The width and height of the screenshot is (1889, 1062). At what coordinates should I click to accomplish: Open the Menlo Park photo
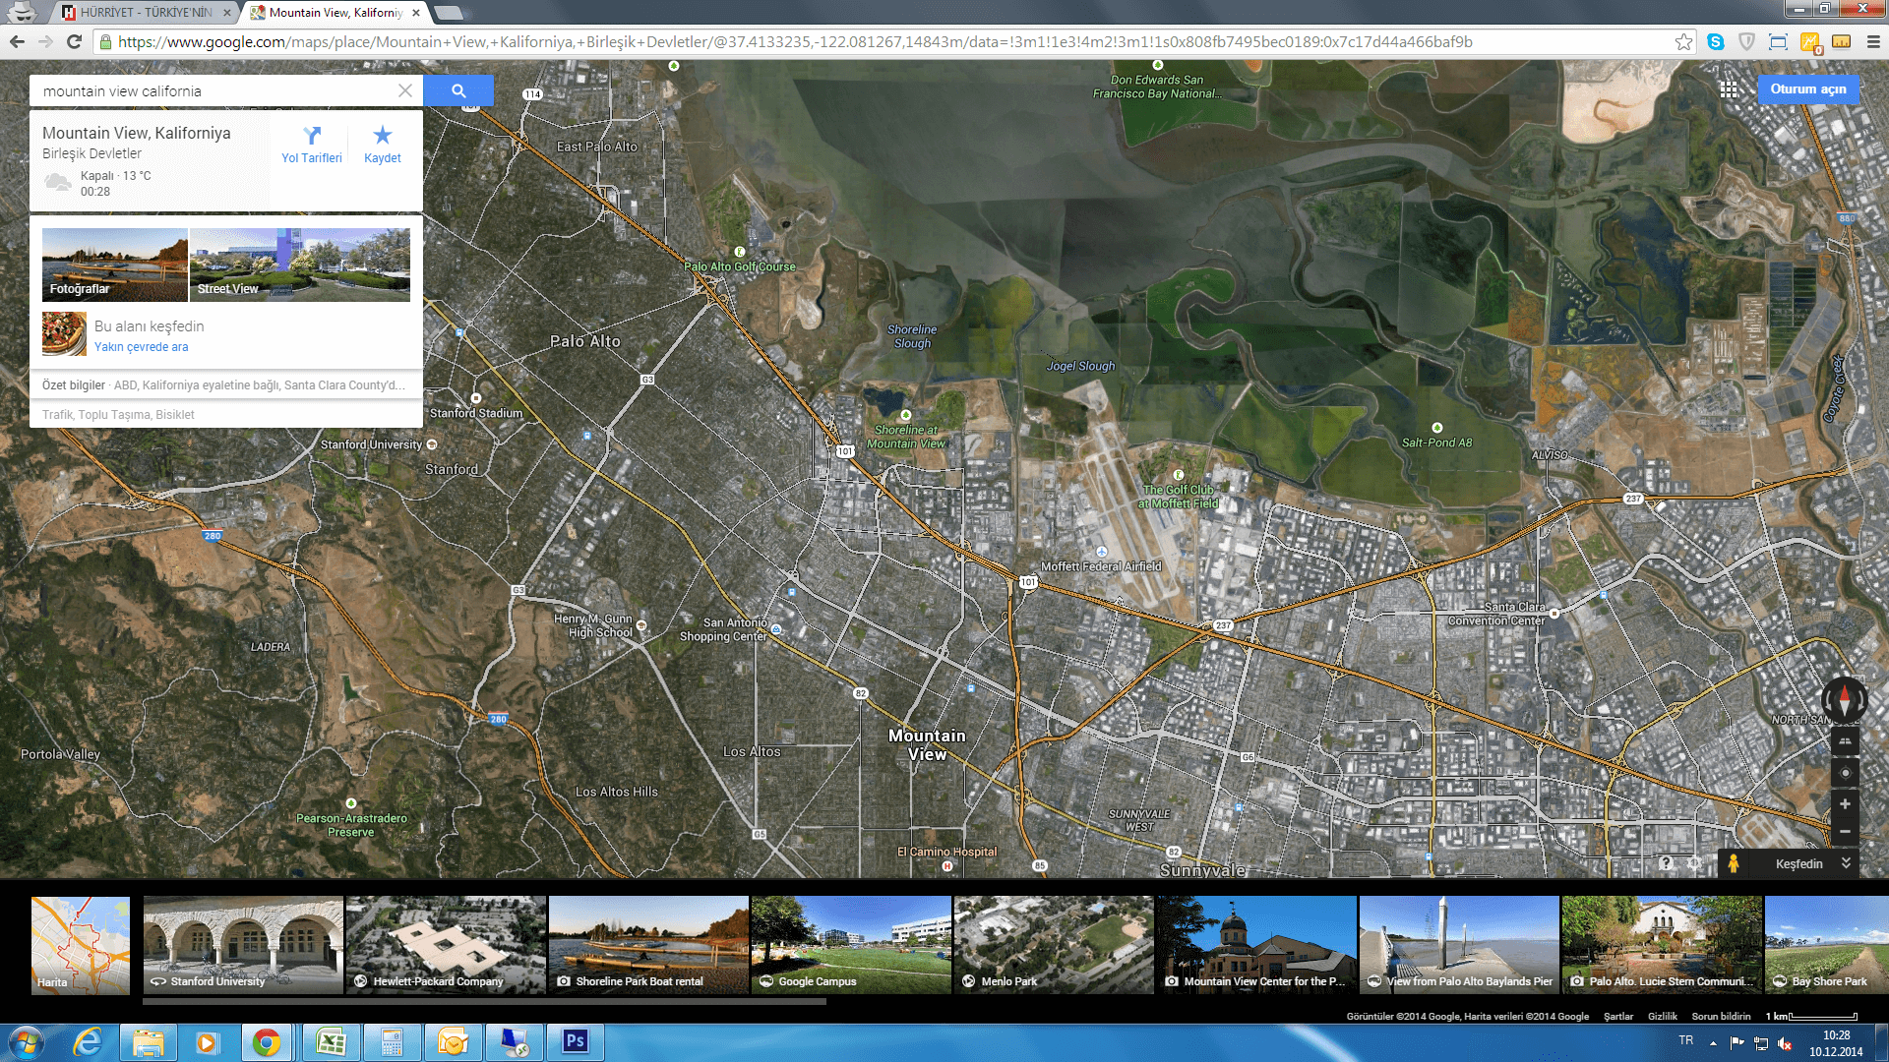[x=1054, y=945]
